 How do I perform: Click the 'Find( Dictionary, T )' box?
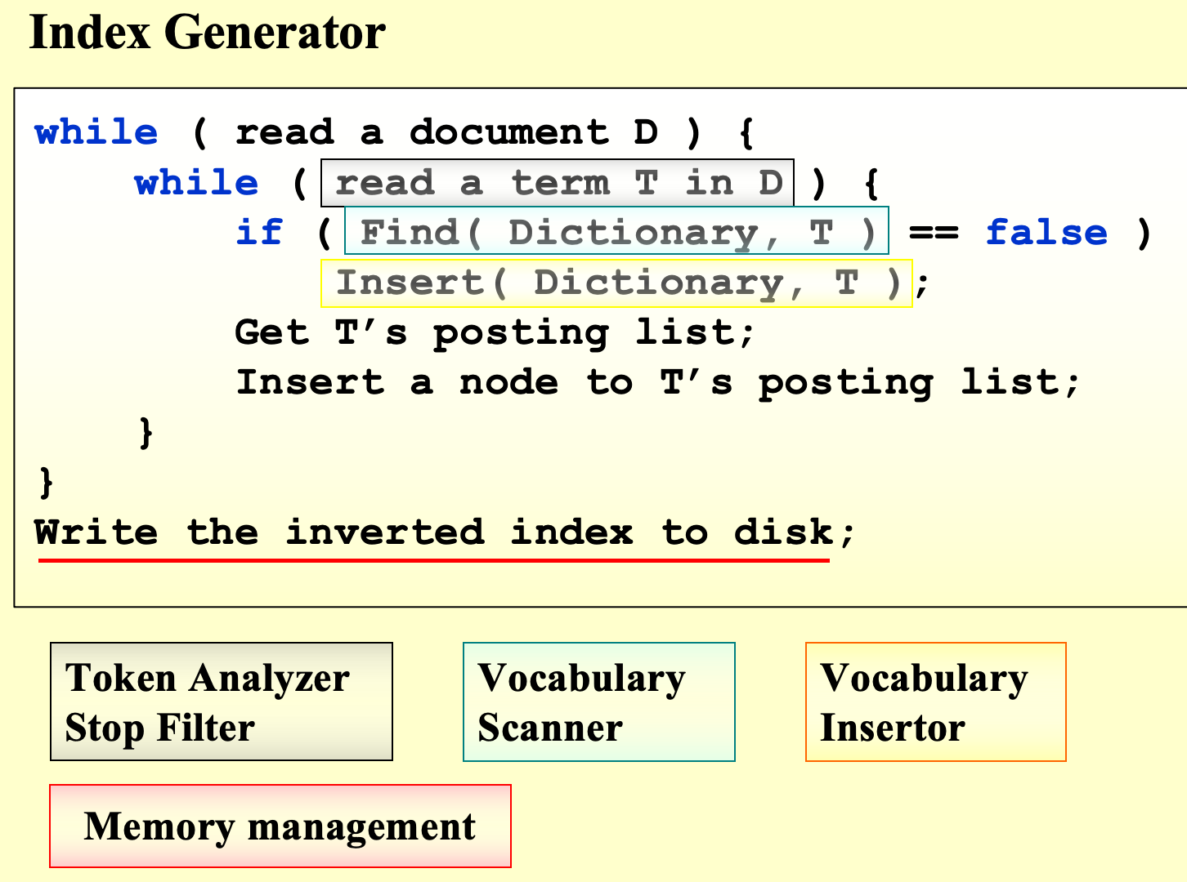[616, 231]
